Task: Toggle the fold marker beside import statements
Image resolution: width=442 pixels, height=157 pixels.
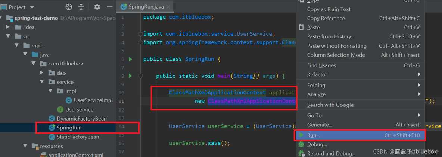Action: click(140, 34)
